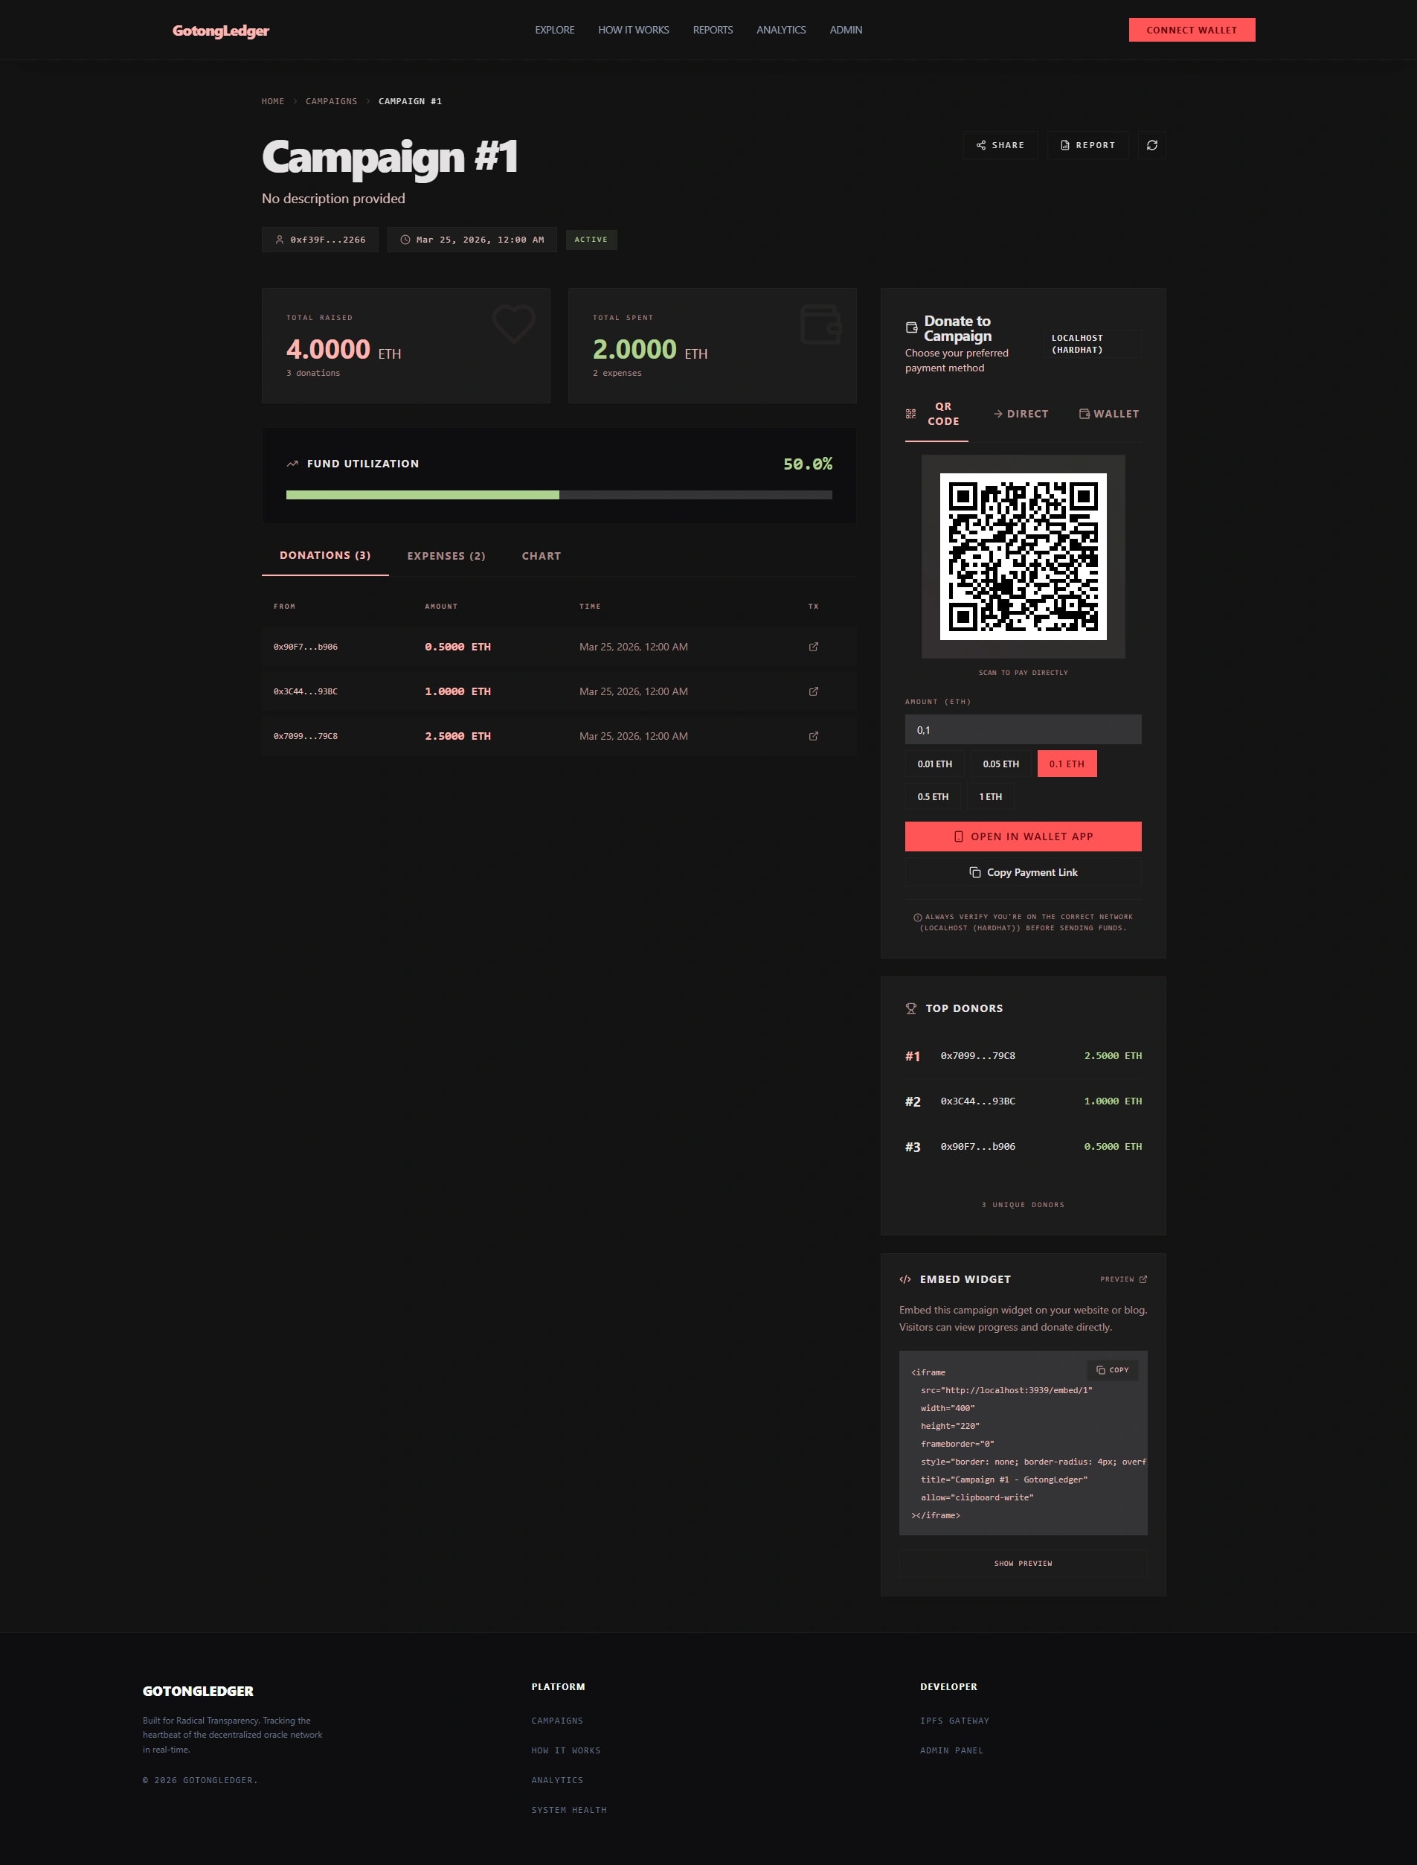Switch to the Expenses (2) tab
The width and height of the screenshot is (1417, 1865).
[x=446, y=555]
